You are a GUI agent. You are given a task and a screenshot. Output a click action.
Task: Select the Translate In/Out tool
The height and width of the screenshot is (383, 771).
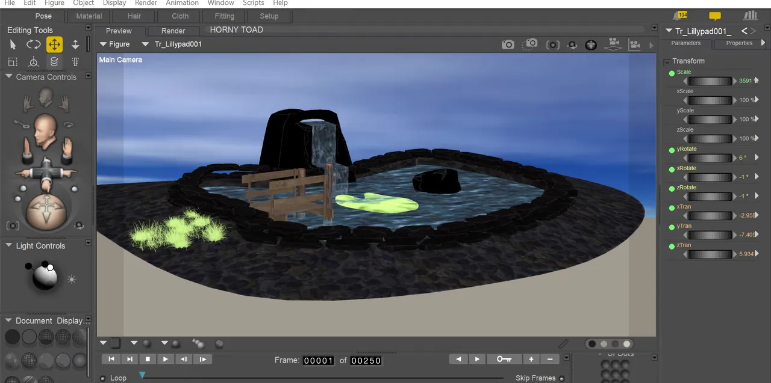tap(75, 44)
